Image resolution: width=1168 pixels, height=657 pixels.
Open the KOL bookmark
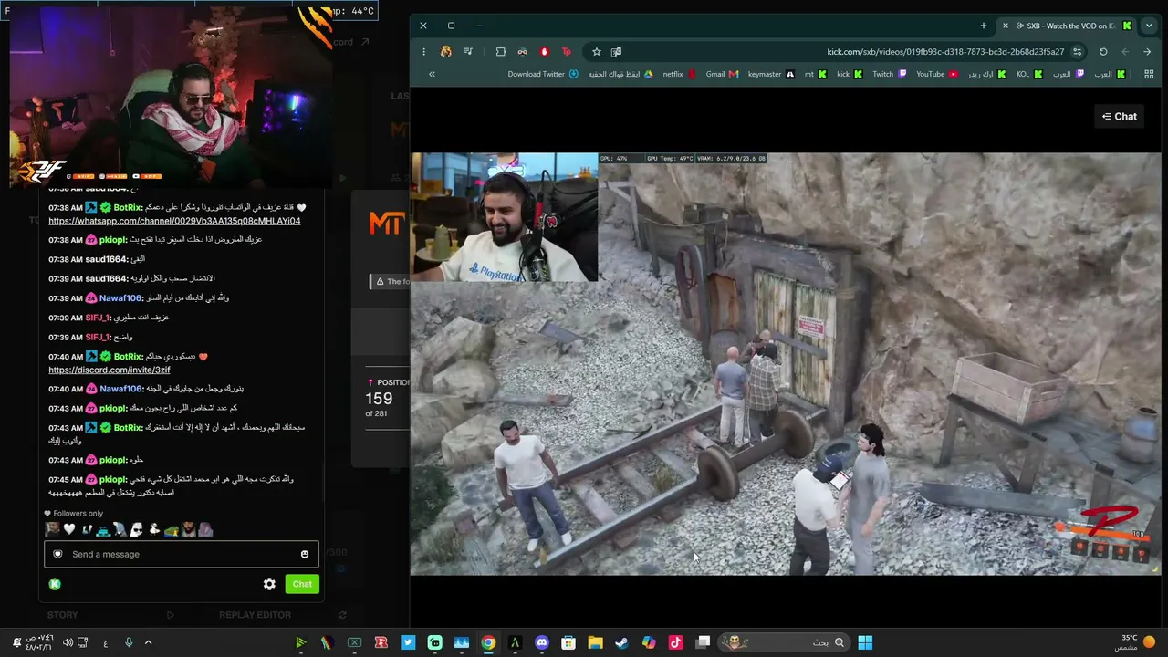pos(1029,74)
